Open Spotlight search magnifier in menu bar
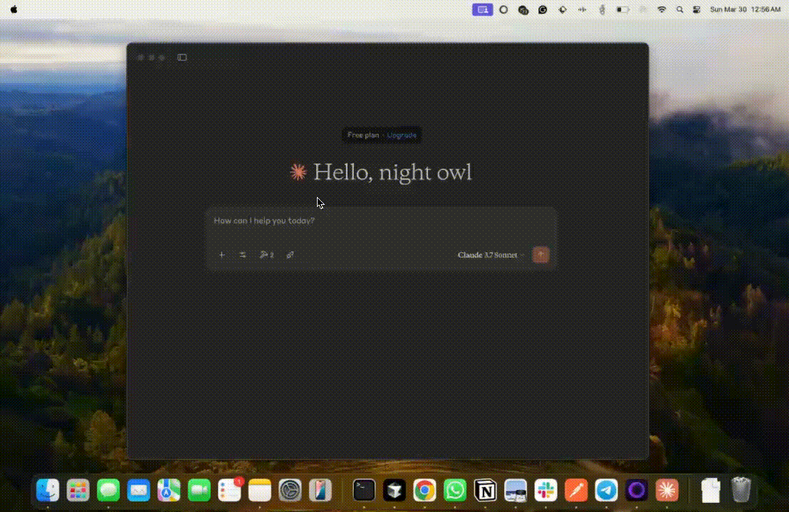The width and height of the screenshot is (789, 512). (679, 9)
